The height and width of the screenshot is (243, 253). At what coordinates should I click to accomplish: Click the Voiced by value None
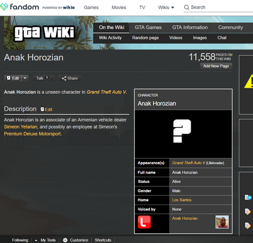coord(177,209)
